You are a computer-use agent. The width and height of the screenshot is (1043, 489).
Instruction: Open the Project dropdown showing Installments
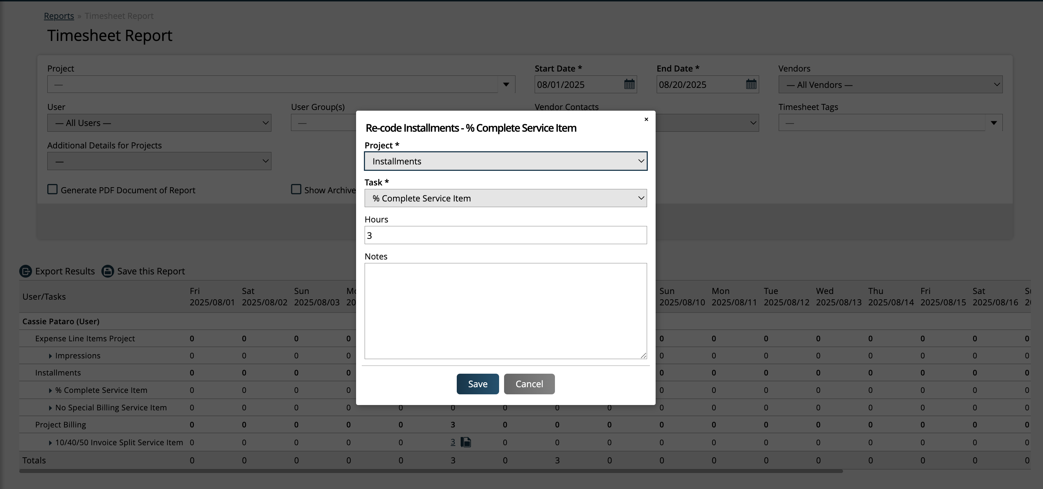tap(505, 161)
